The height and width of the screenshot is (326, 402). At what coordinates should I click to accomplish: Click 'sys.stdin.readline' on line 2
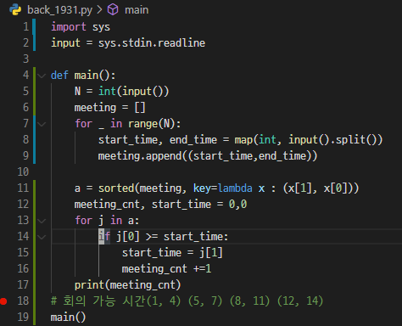[152, 43]
